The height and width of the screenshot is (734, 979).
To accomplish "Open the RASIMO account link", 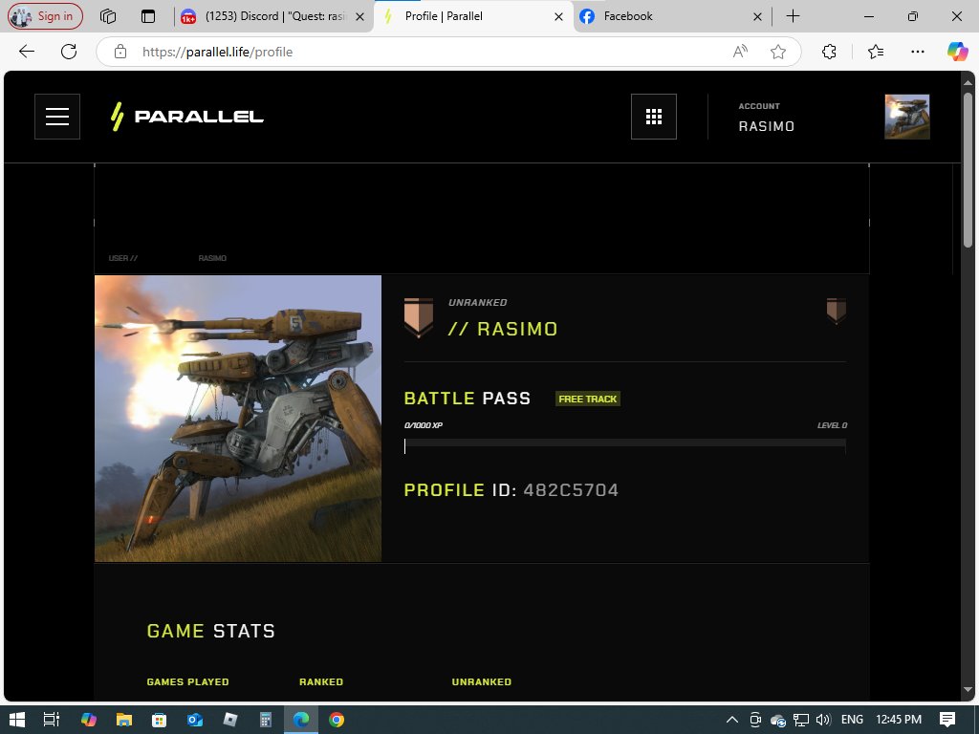I will tap(767, 126).
